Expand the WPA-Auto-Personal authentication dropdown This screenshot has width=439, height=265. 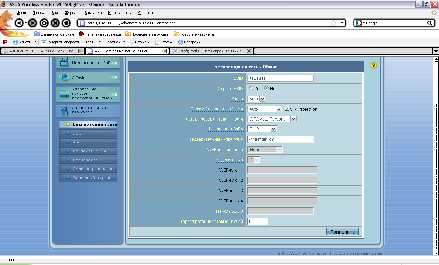pyautogui.click(x=272, y=119)
